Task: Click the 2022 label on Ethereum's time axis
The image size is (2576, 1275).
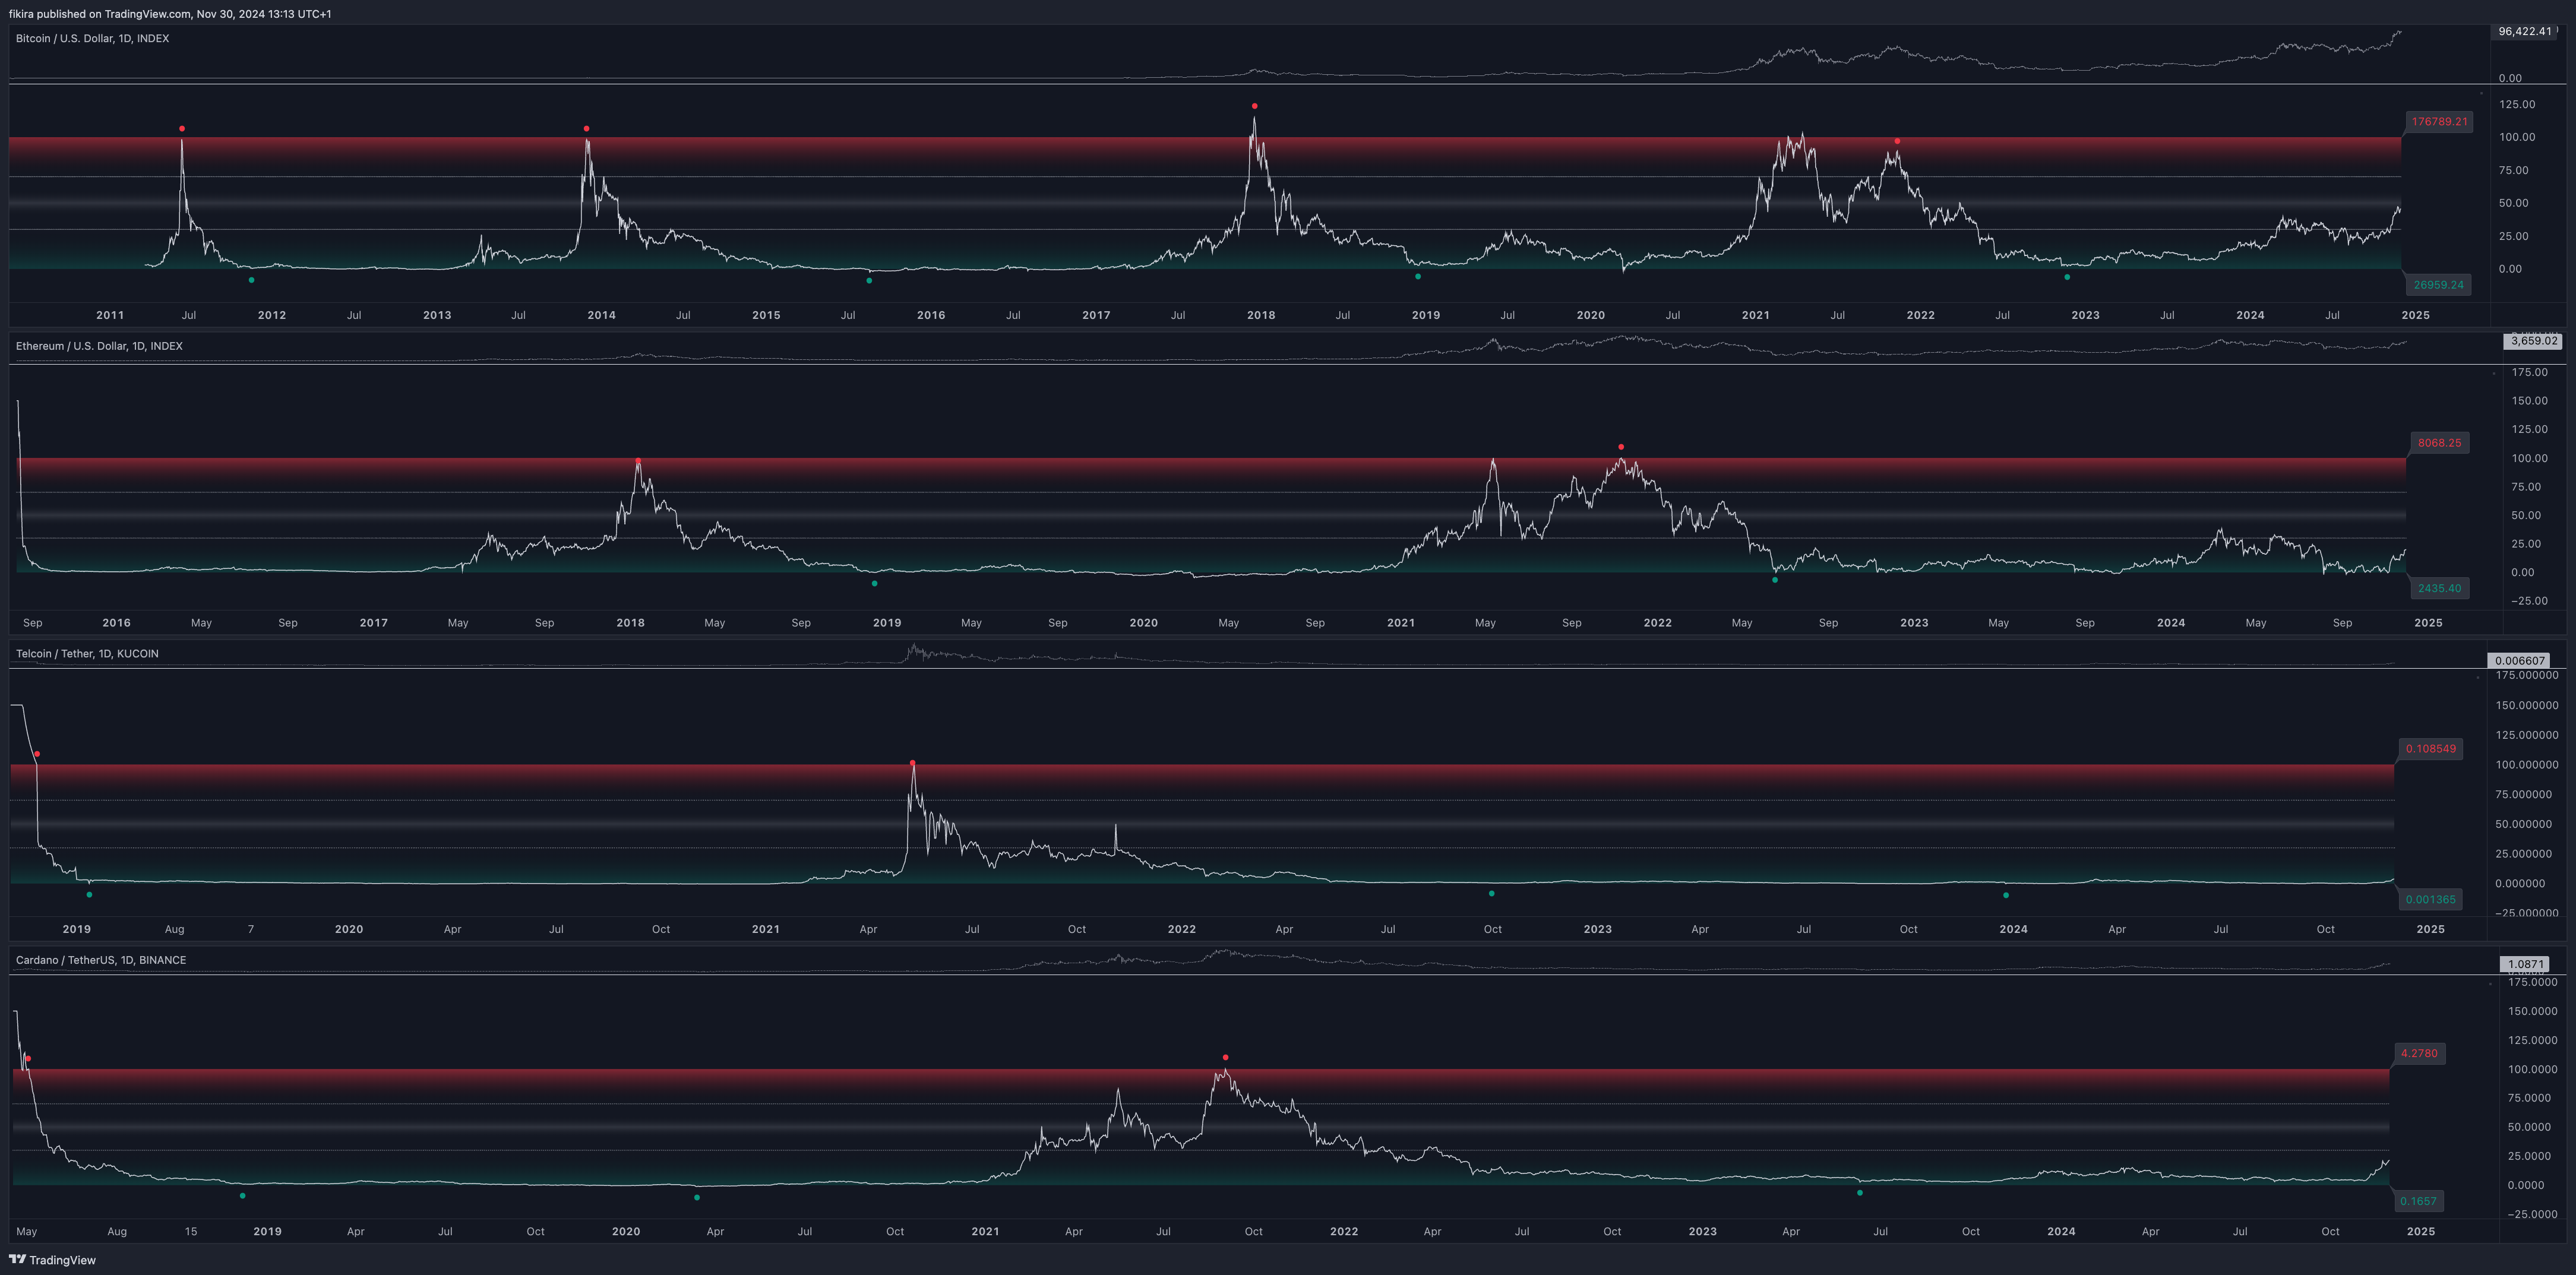Action: coord(1657,622)
